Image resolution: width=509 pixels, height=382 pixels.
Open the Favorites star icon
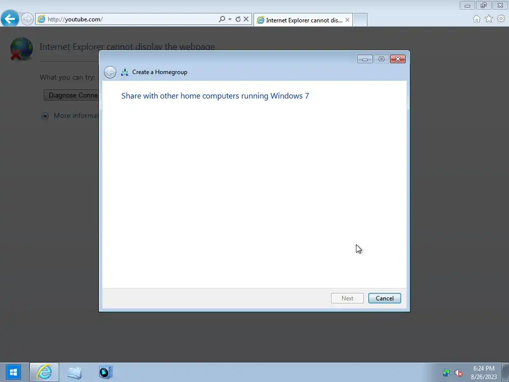point(489,19)
